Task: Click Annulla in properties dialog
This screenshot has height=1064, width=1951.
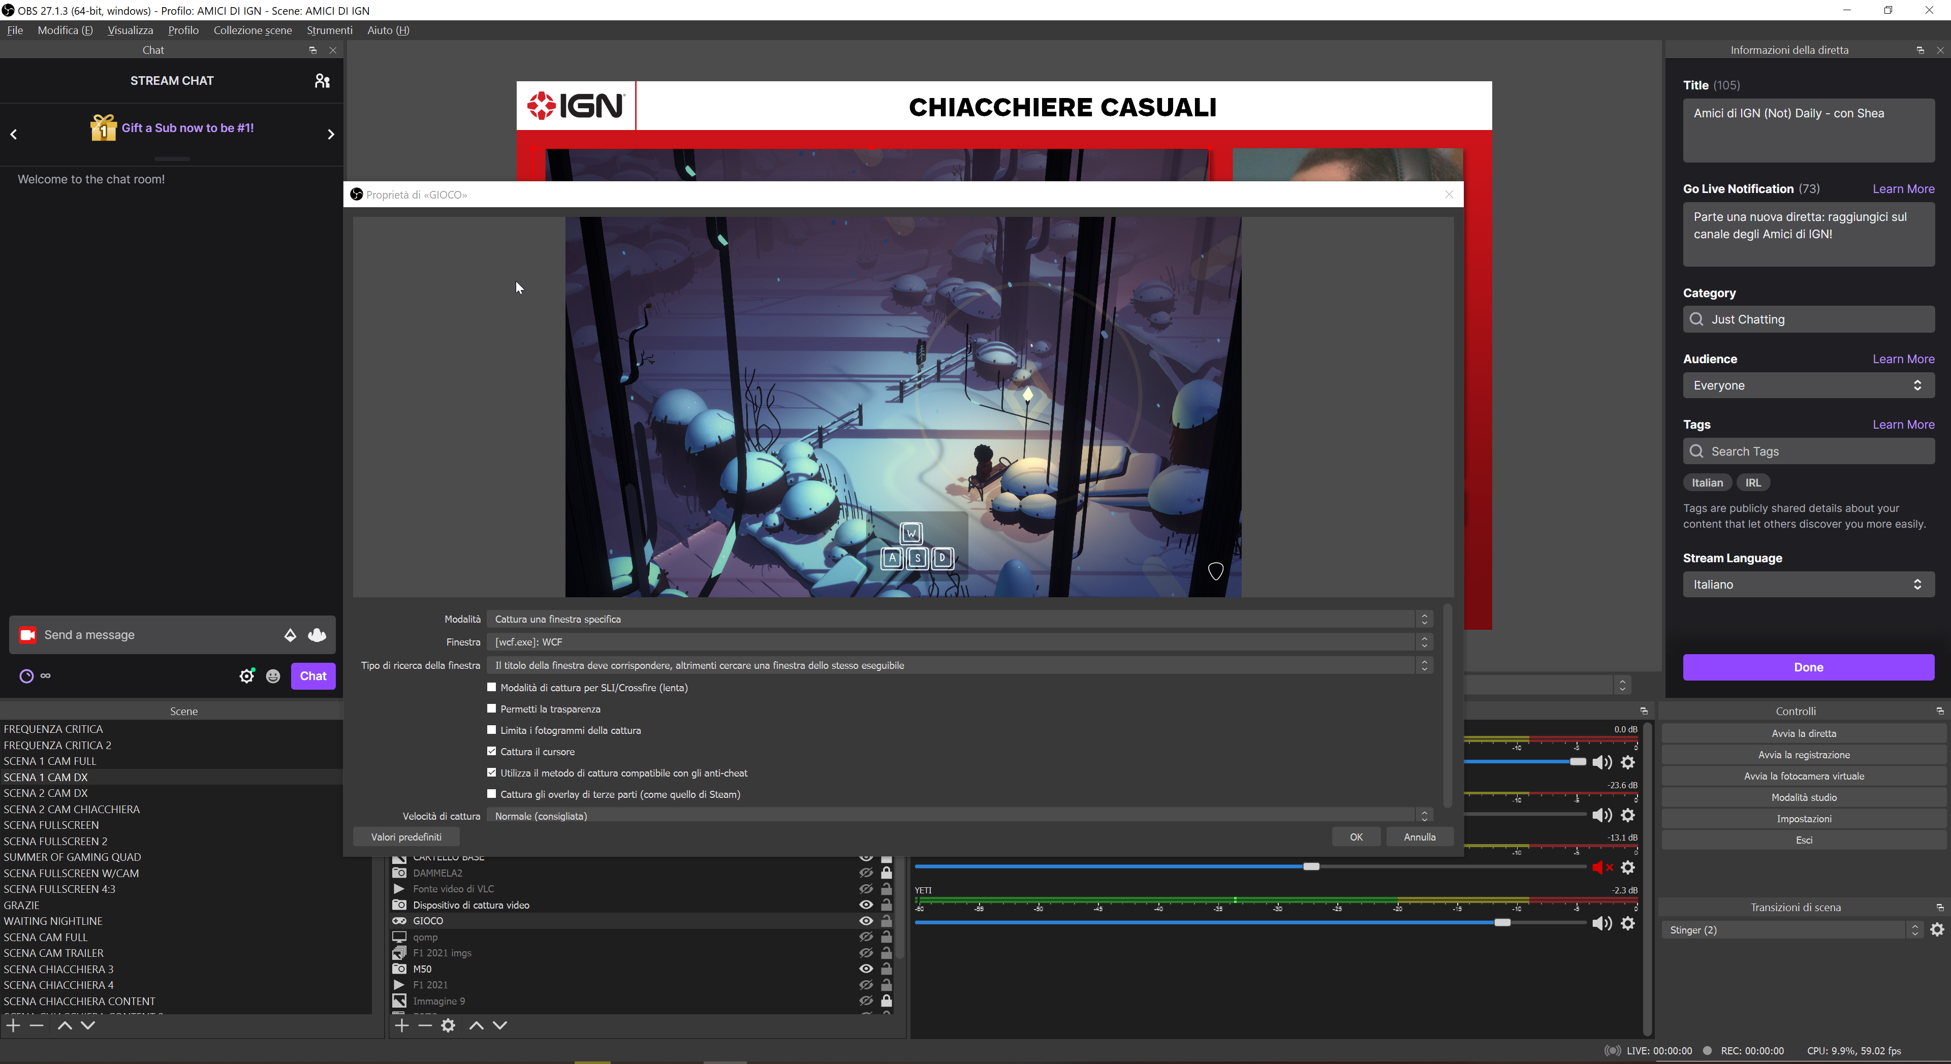Action: [1420, 837]
